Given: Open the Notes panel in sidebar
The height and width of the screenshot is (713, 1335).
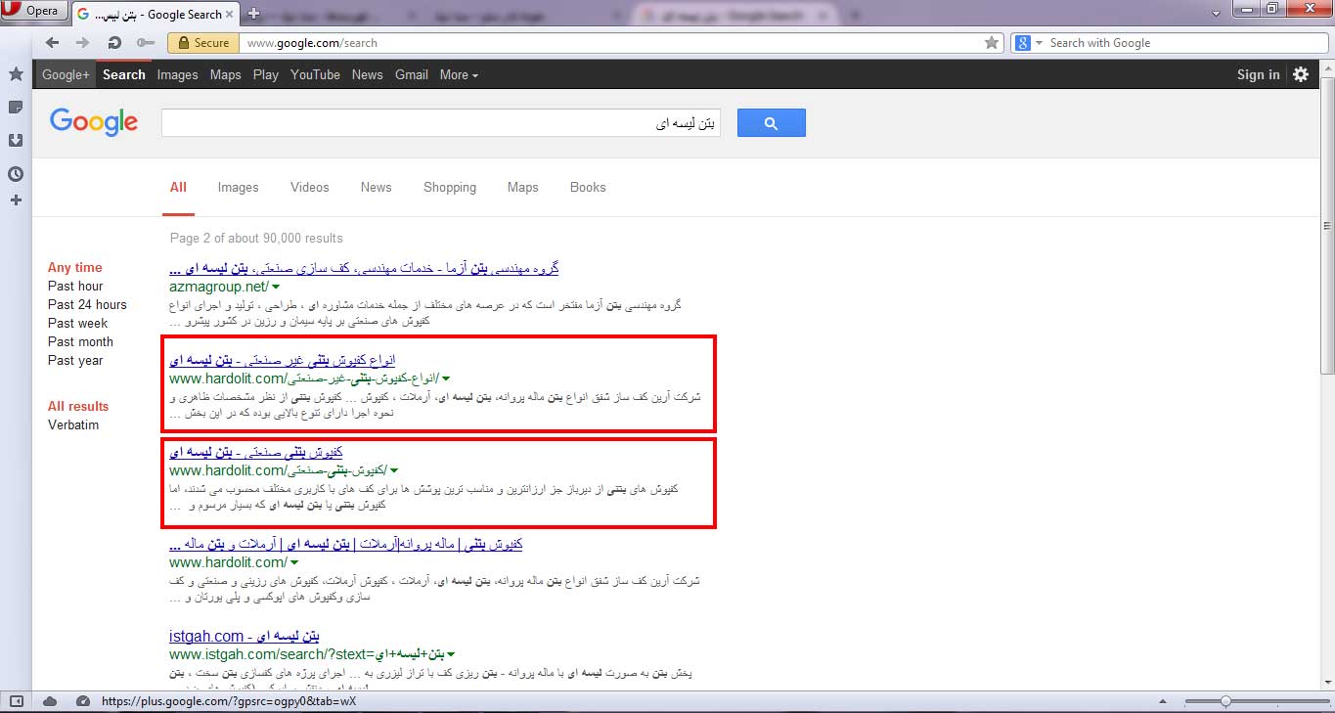Looking at the screenshot, I should [x=16, y=108].
